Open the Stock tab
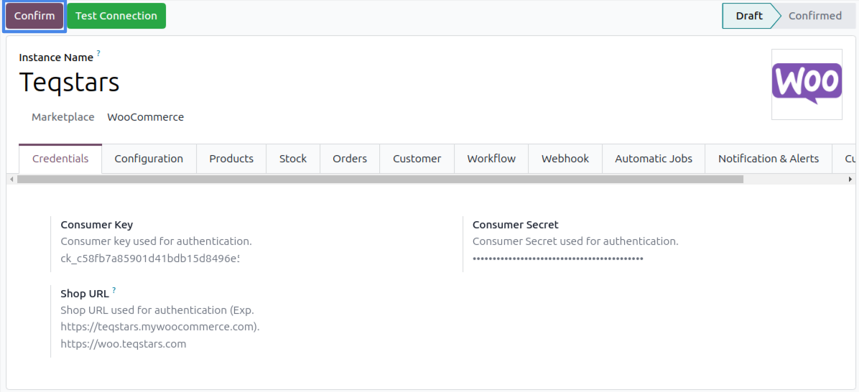The image size is (859, 392). click(293, 159)
